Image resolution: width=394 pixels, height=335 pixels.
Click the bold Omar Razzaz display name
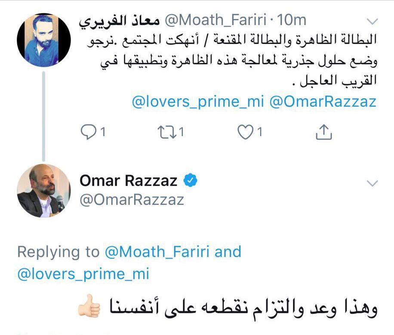(128, 181)
